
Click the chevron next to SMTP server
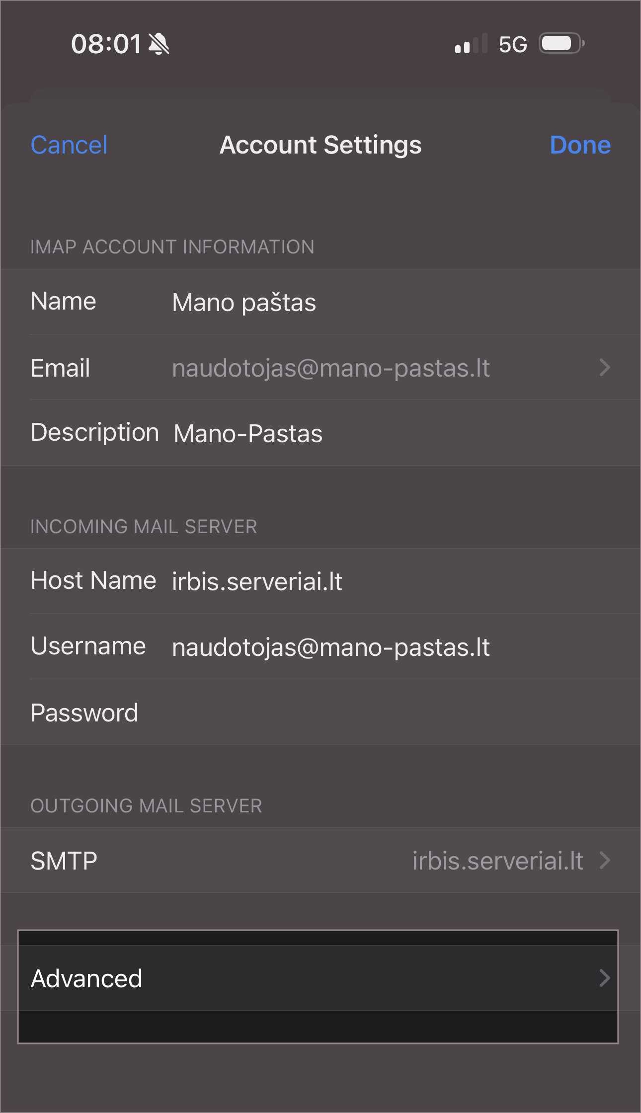pyautogui.click(x=604, y=860)
